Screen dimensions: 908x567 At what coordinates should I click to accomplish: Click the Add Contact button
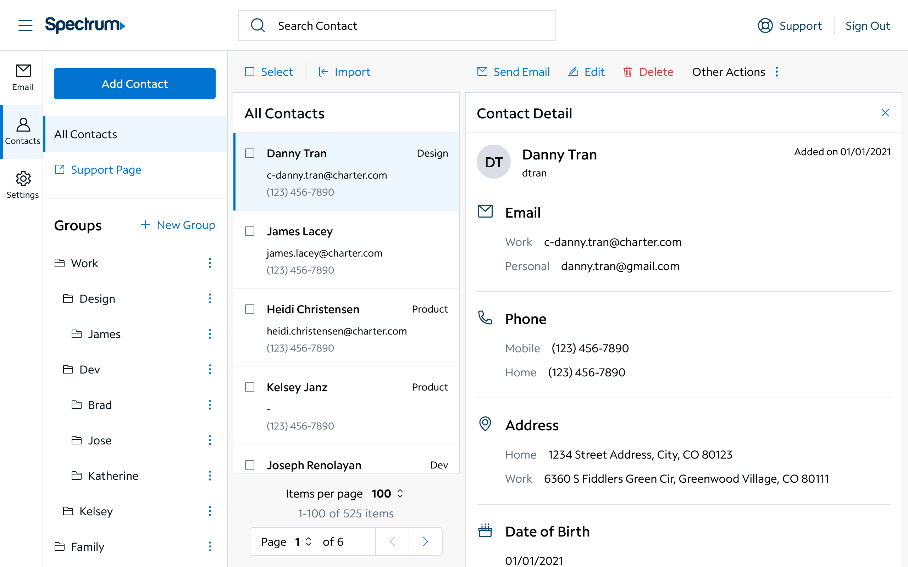coord(135,84)
